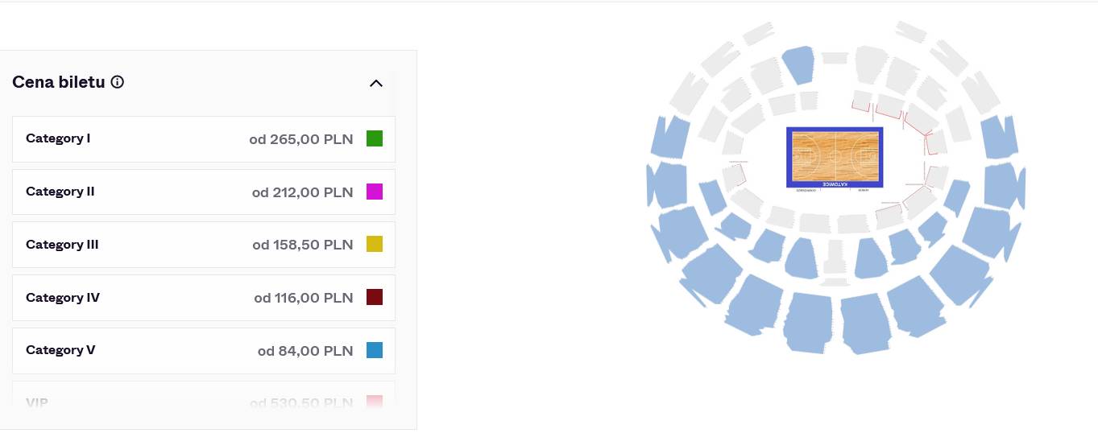Click the faded VIP price row
Viewport: 1098px width, 433px height.
203,402
